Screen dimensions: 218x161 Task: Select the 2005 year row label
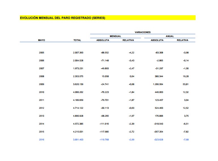pos(41,53)
